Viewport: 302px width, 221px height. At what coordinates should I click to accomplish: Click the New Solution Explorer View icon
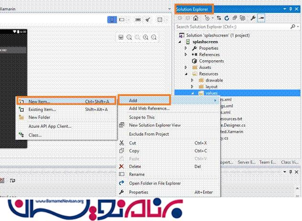121,125
